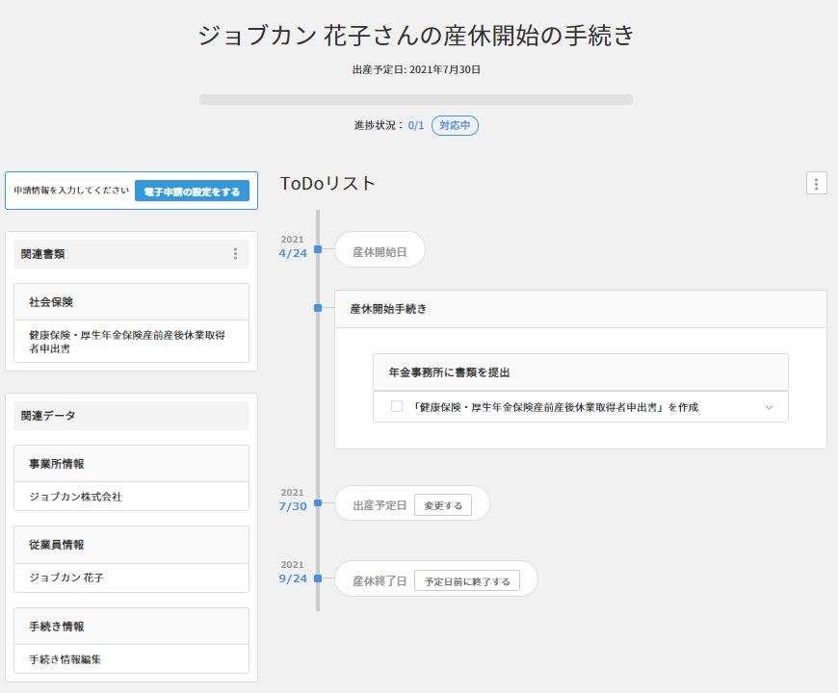
Task: Click the 0/1 progress count
Action: click(x=415, y=125)
